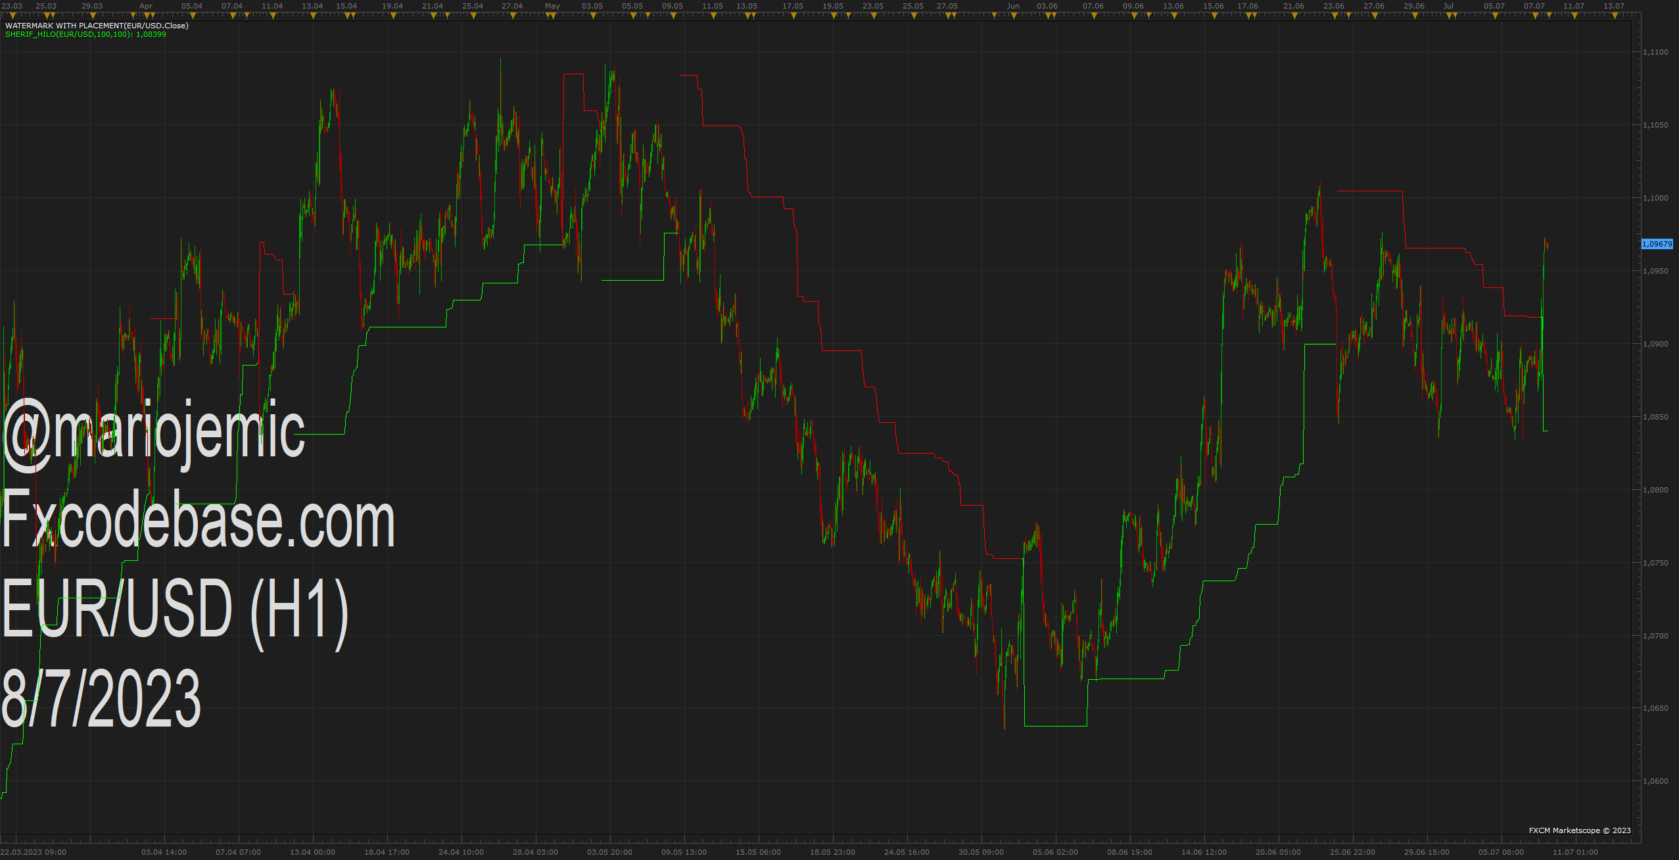Viewport: 1679px width, 860px height.
Task: Click the 08.06 19:00 bottom time label
Action: (1130, 852)
